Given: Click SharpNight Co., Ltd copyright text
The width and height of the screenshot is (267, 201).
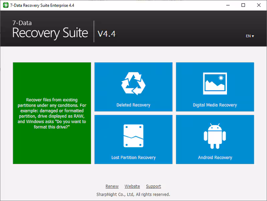Looking at the screenshot, I should point(133,194).
